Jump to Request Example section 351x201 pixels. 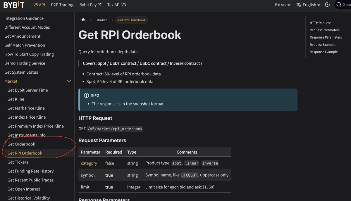tap(323, 45)
